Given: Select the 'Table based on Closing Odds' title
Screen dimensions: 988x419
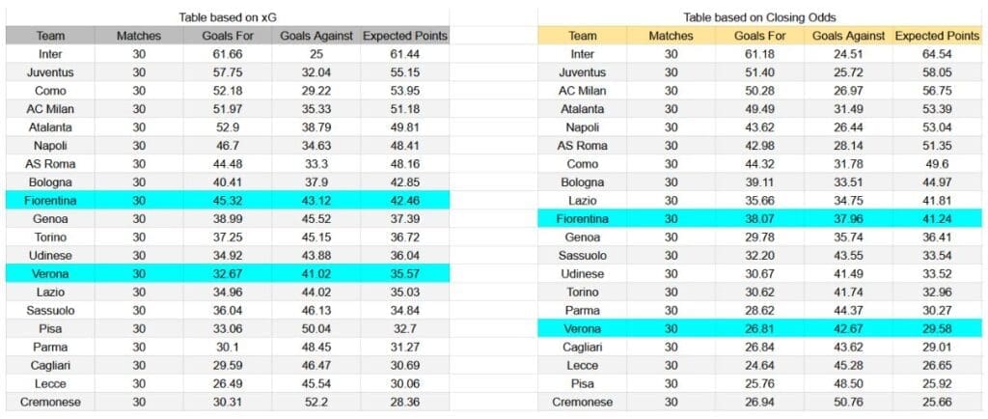Looking at the screenshot, I should point(759,17).
